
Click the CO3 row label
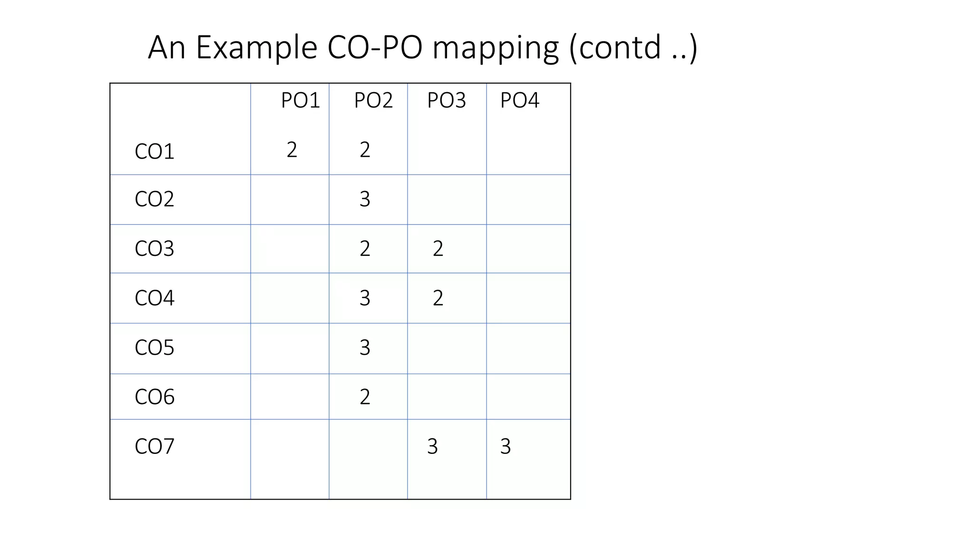(x=155, y=248)
